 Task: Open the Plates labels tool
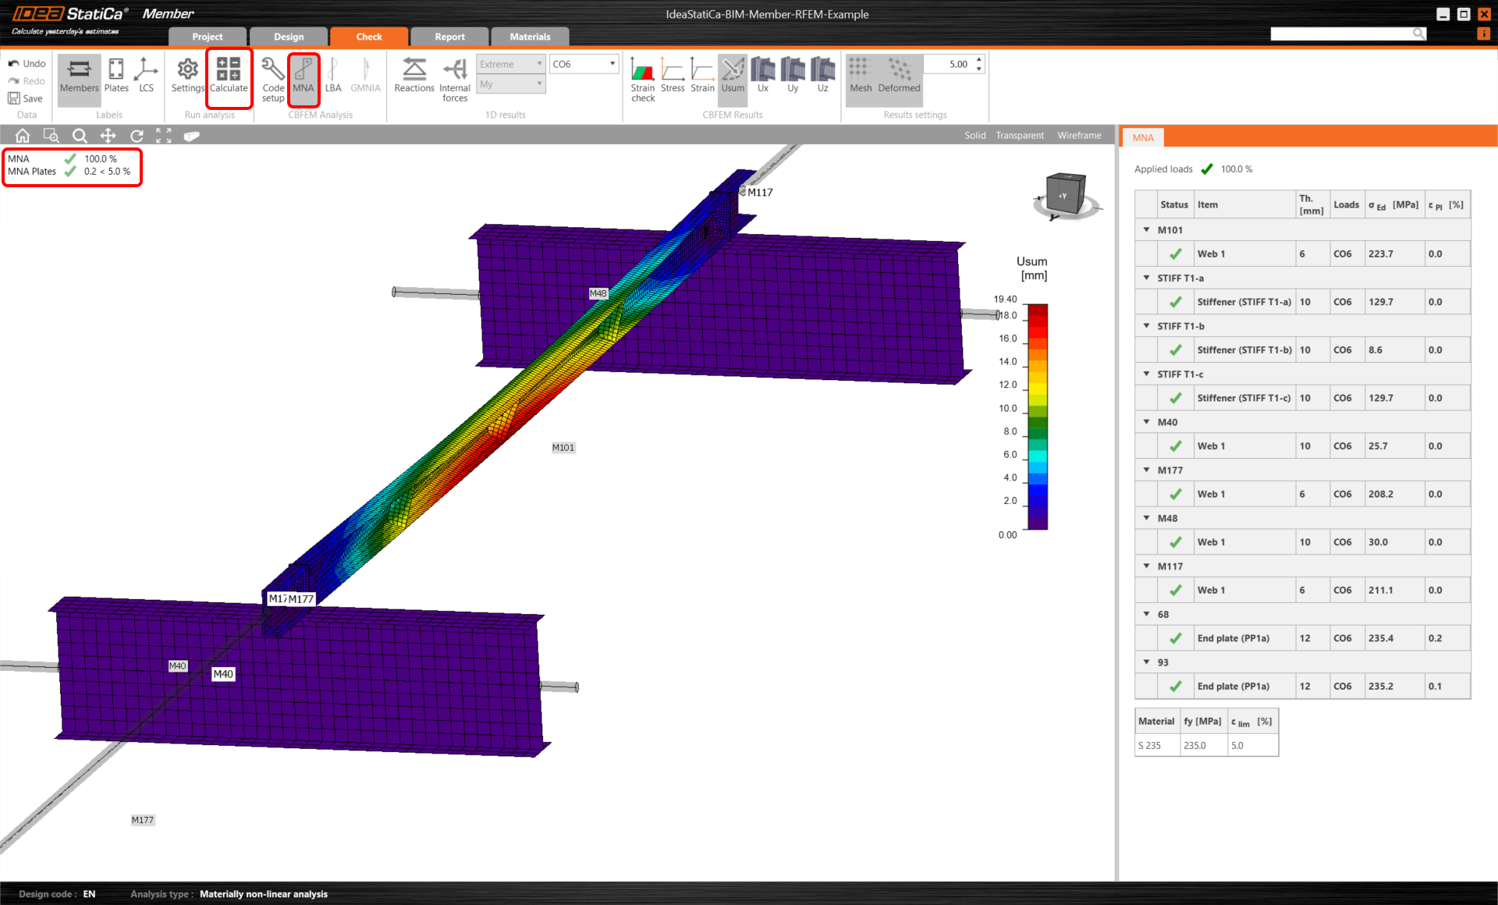115,76
